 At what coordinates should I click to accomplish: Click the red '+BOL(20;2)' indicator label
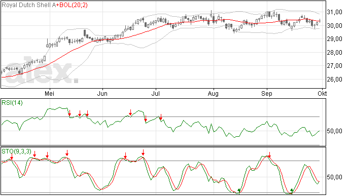72,5
